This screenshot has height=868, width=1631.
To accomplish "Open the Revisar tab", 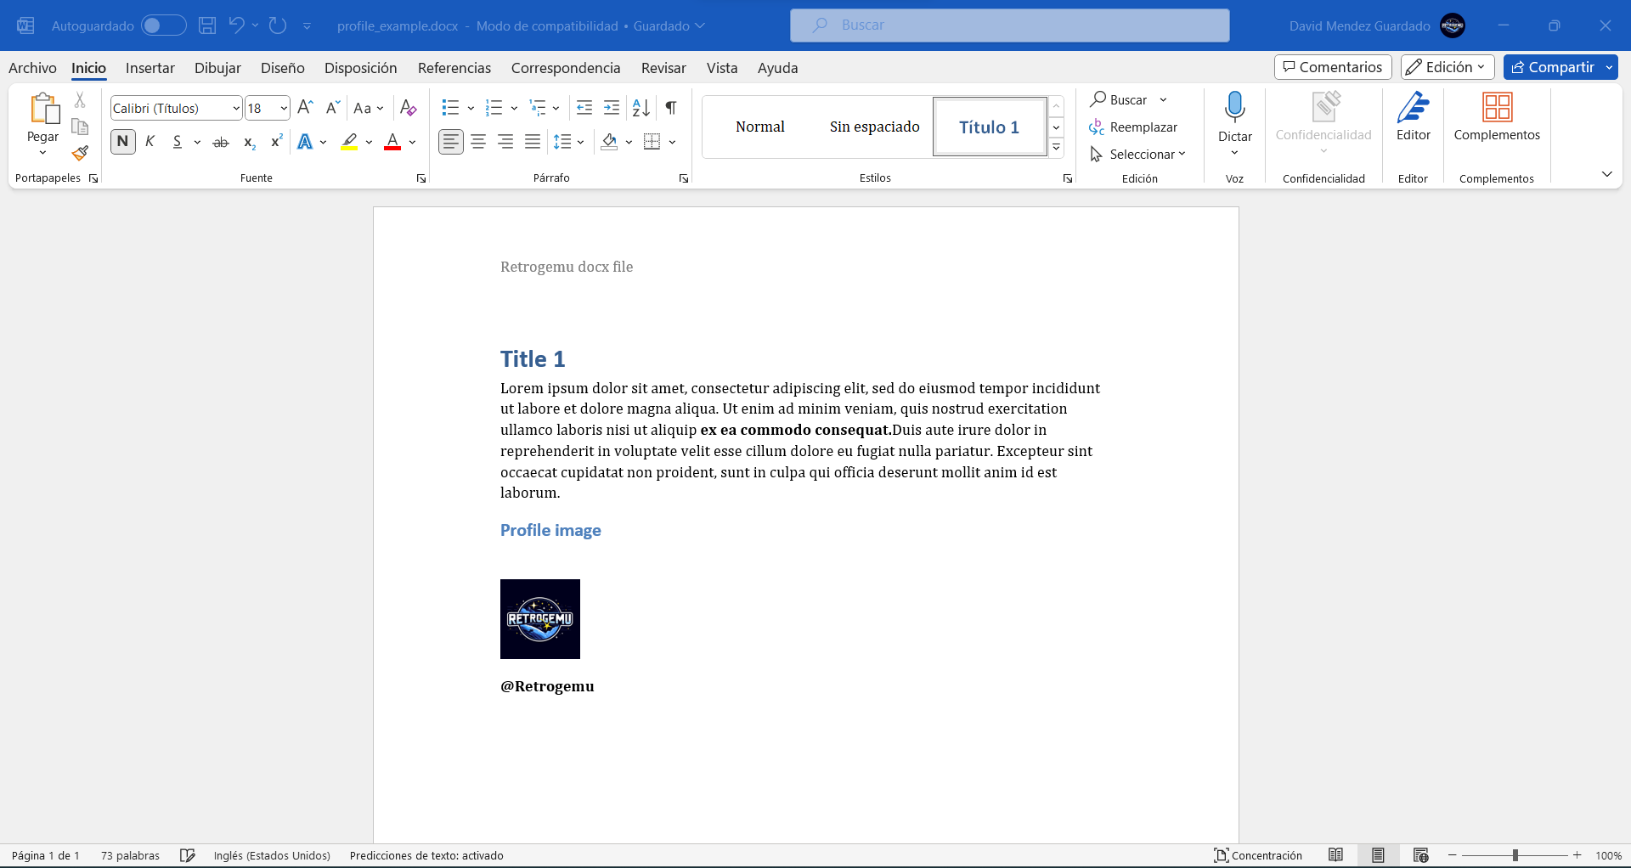I will (x=663, y=68).
